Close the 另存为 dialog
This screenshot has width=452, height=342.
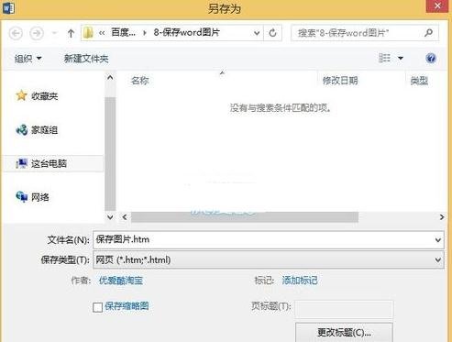(x=437, y=6)
